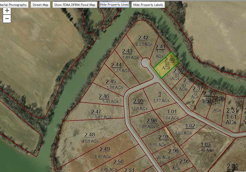Click parcel label 2.48
This screenshot has width=246, height=172.
90,135
